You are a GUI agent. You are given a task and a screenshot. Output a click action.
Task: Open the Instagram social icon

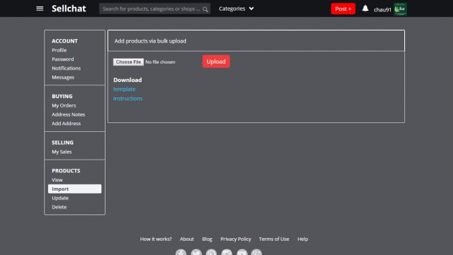coord(226,252)
